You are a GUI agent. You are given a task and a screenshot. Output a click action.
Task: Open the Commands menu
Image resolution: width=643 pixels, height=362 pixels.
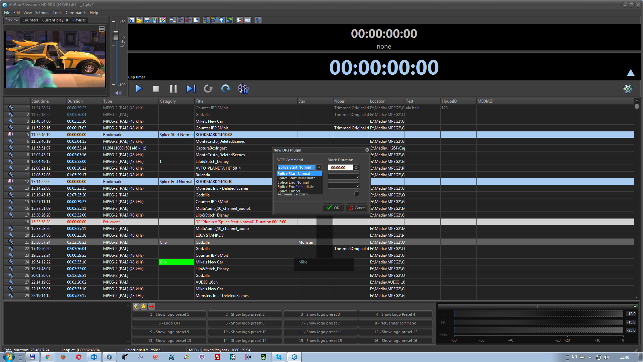(76, 13)
